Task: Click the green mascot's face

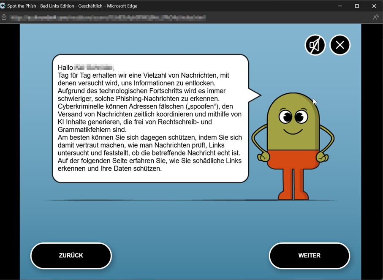Action: point(293,120)
